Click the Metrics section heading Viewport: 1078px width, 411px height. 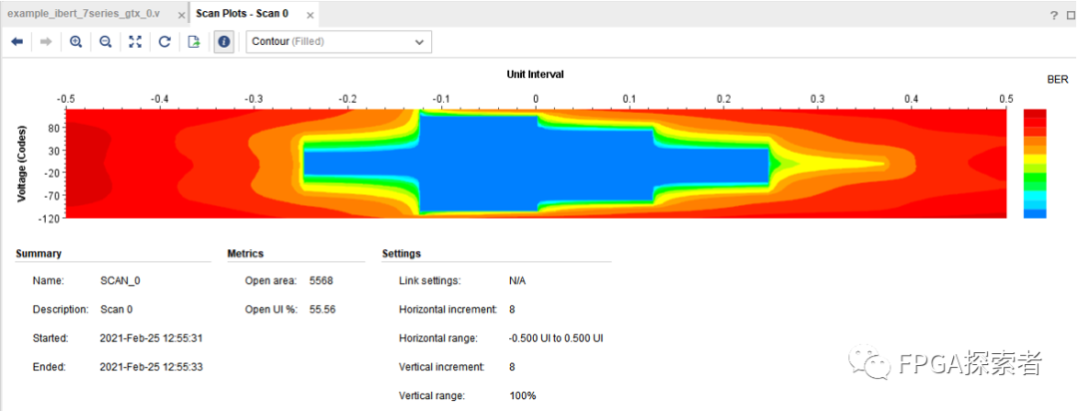tap(246, 253)
